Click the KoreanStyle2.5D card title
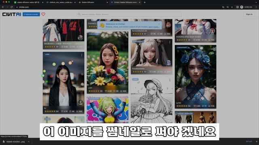This screenshot has height=145, width=259. coord(140,31)
